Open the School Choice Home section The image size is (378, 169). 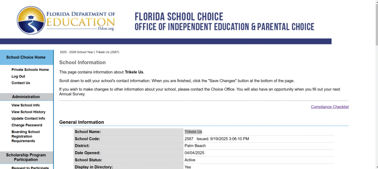point(26,57)
